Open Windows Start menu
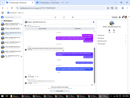Viewport: 130px width, 98px height. click(x=2, y=96)
